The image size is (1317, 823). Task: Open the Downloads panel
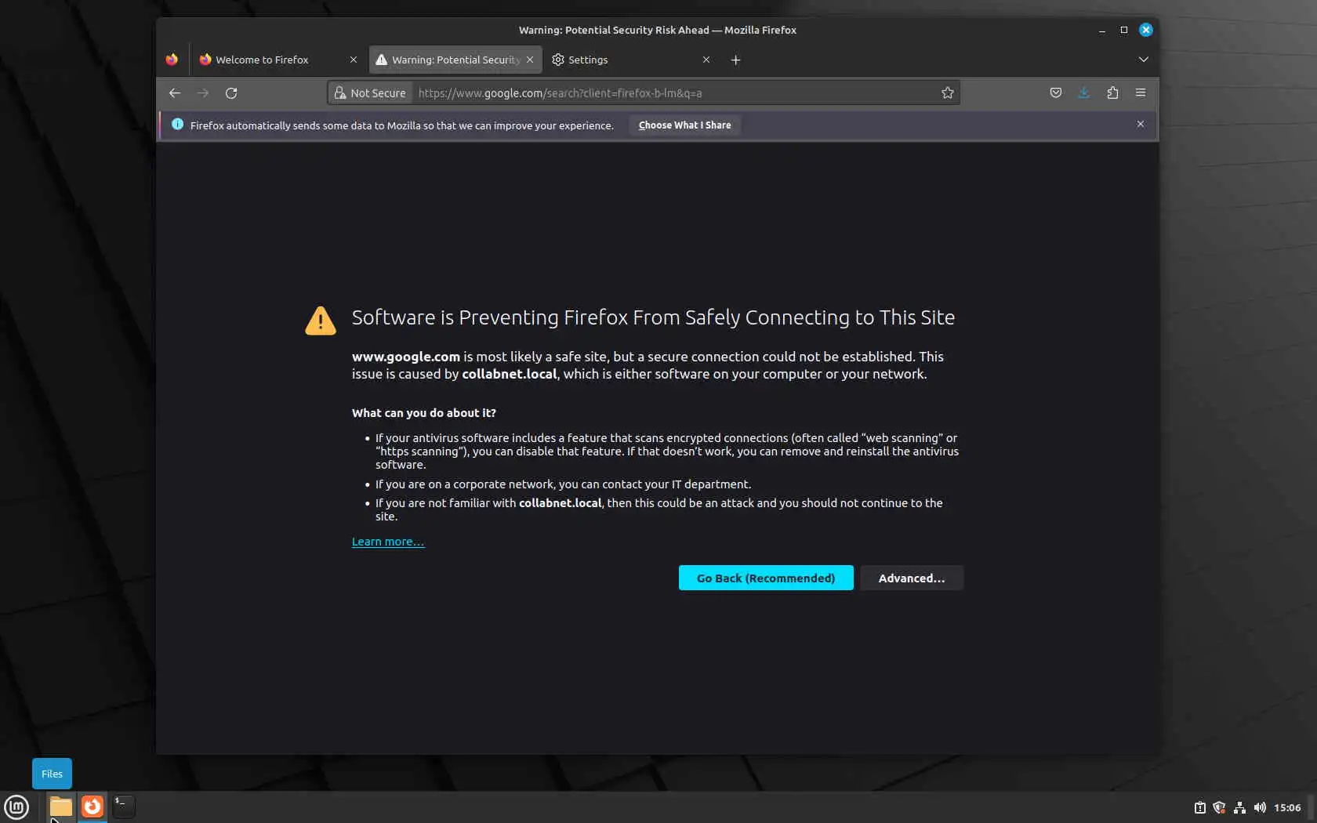click(1084, 92)
